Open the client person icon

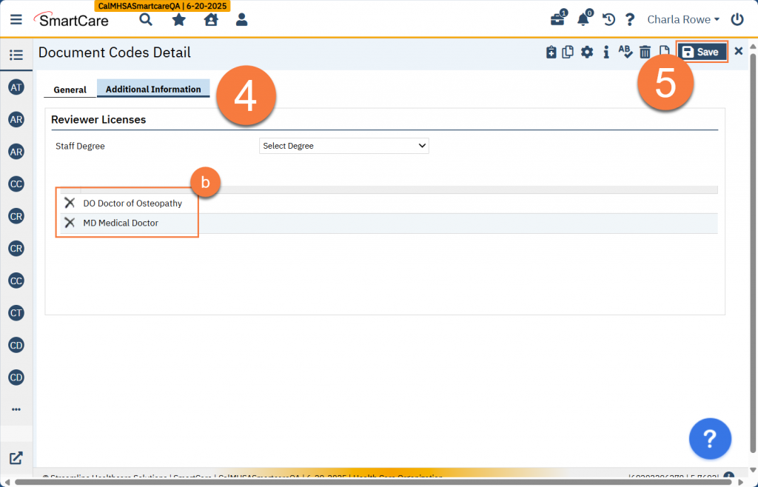pos(241,20)
